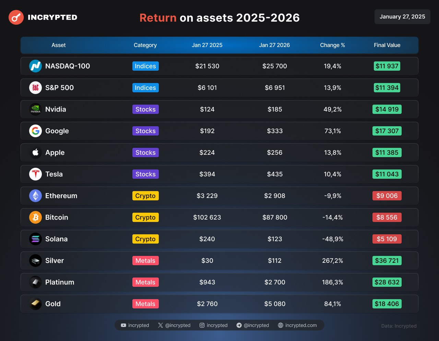Click the orange Bitcoin icon
439x341 pixels.
coord(35,217)
